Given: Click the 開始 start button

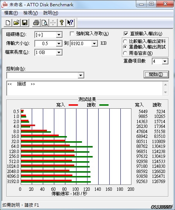Looking at the screenshot, I should point(156,74).
